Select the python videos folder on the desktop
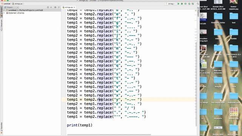The height and width of the screenshot is (136, 242). coord(234,130)
